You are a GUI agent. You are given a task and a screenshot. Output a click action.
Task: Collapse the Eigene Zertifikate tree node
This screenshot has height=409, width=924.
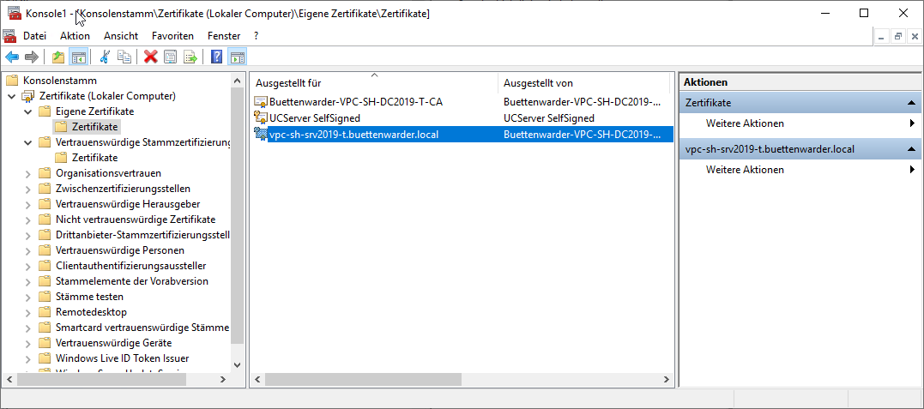[28, 111]
